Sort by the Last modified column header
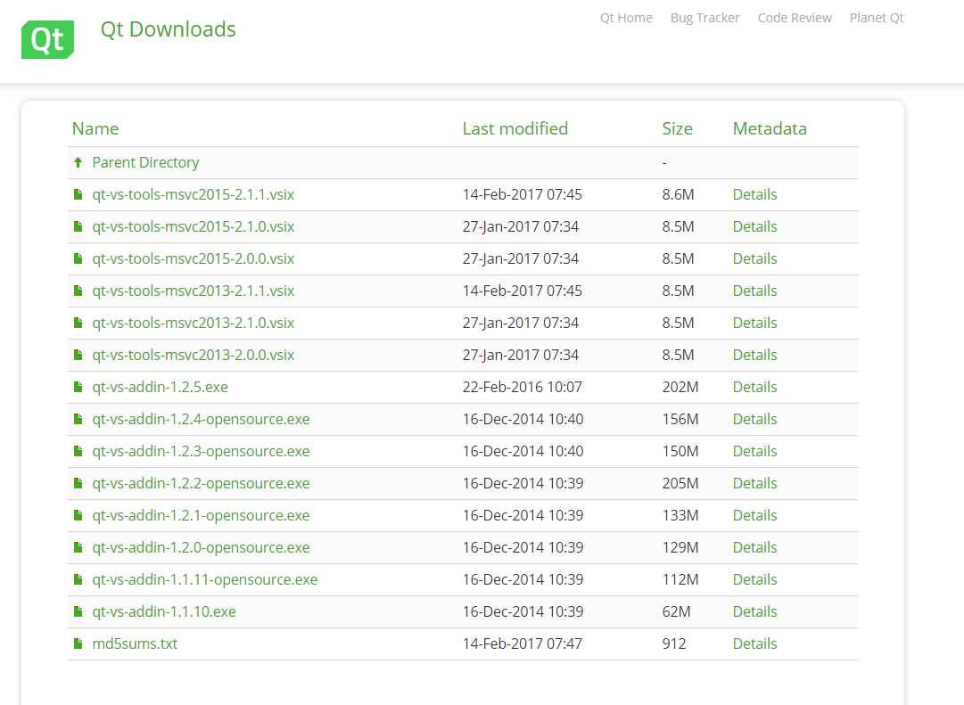This screenshot has width=964, height=705. 515,128
